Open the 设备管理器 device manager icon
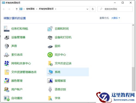The width and height of the screenshot is (136, 103). (x=7, y=37)
